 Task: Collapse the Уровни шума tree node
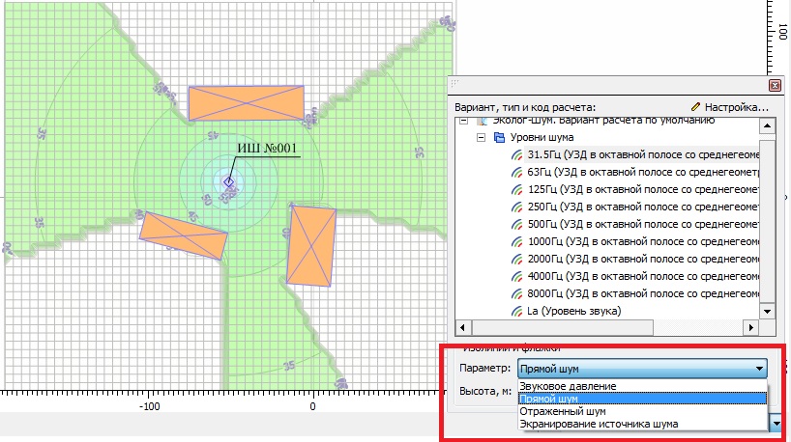tap(481, 138)
